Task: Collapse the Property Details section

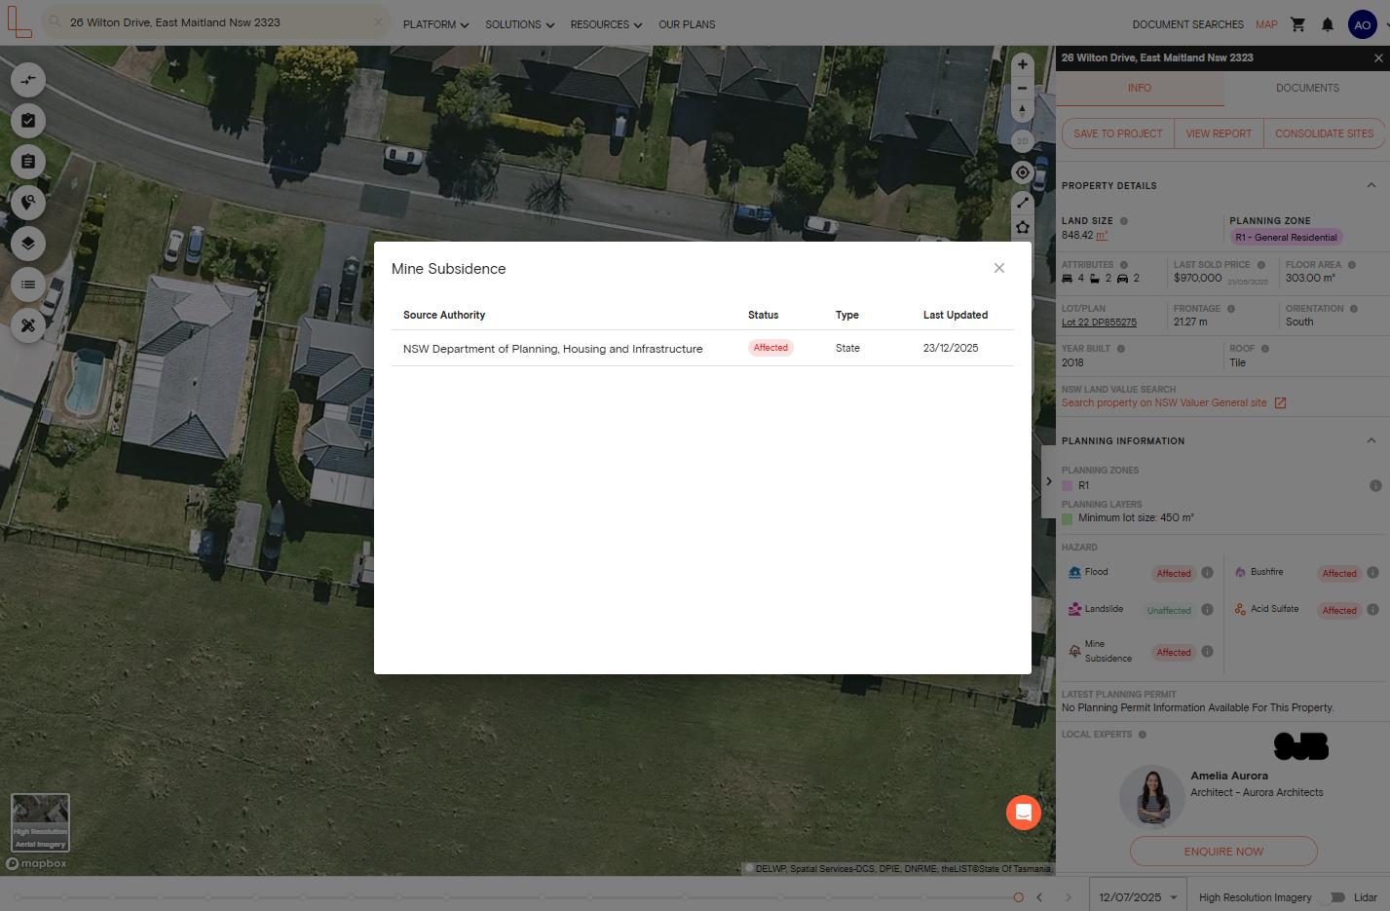Action: pyautogui.click(x=1371, y=185)
